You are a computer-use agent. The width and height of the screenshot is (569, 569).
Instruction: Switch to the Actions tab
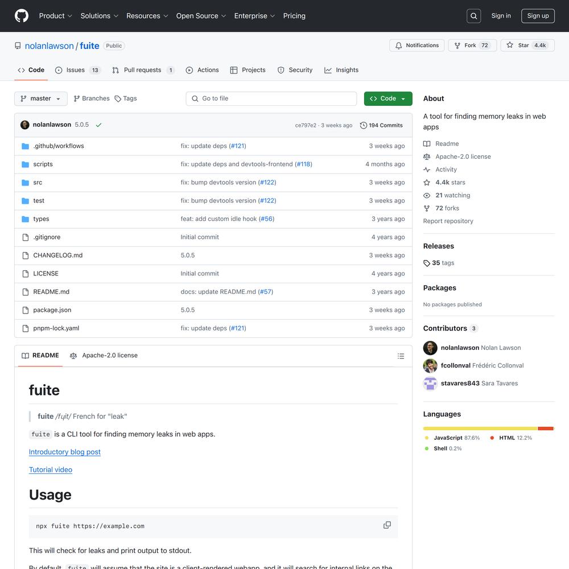[202, 70]
